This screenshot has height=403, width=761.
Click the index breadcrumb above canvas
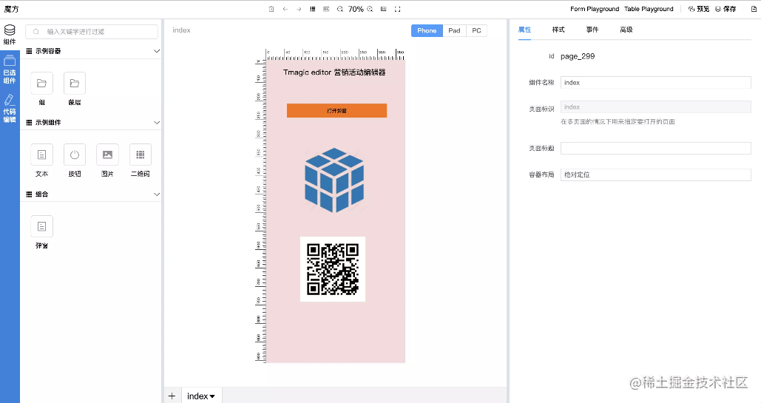181,30
